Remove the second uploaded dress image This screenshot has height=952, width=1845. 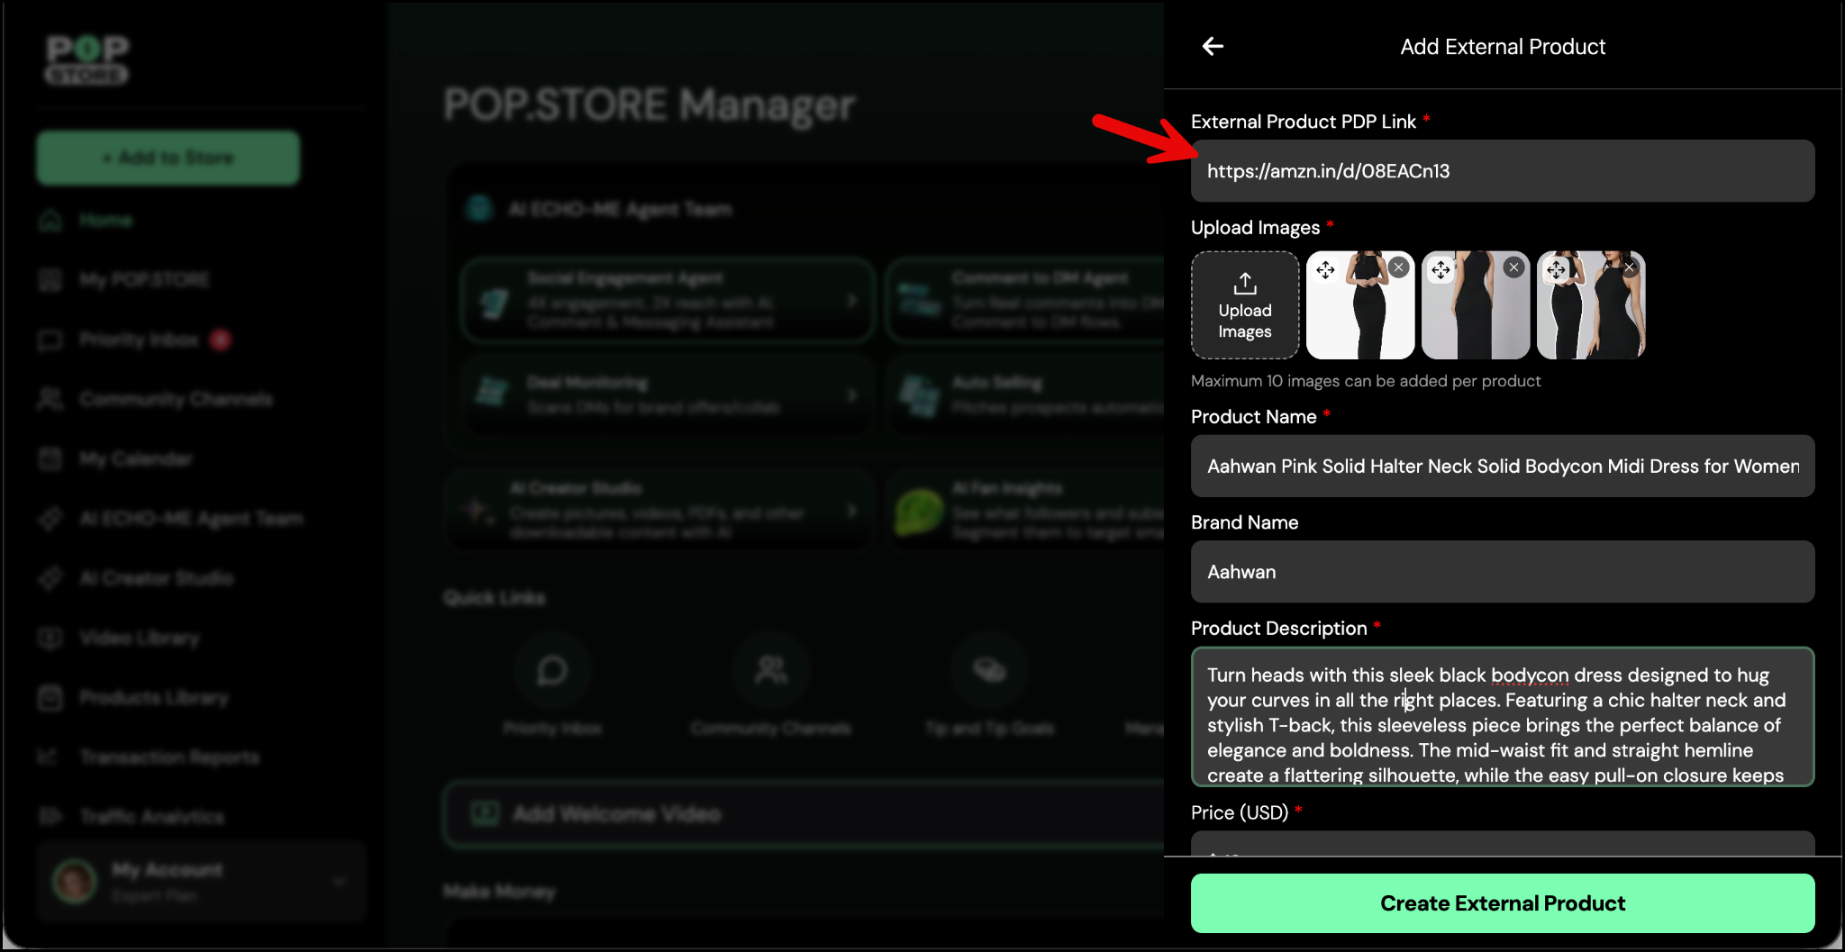(1513, 267)
